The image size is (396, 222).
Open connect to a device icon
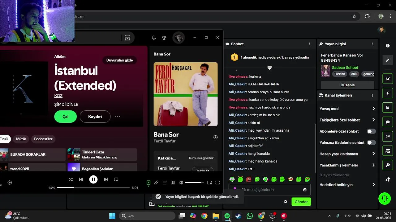(173, 183)
